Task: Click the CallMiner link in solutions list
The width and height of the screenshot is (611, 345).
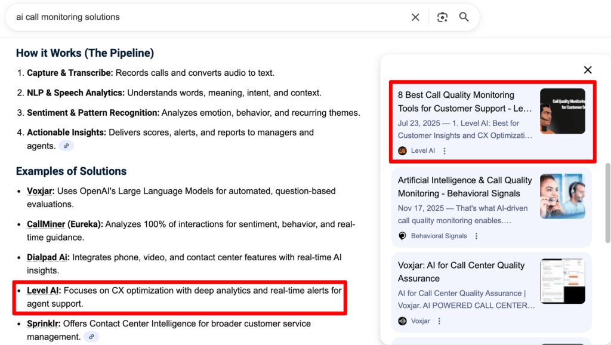Action: pyautogui.click(x=46, y=224)
